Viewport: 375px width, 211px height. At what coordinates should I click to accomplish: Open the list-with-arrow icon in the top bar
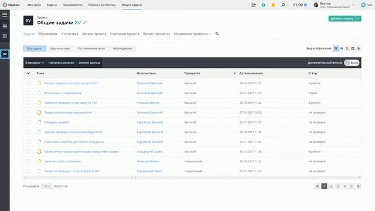pos(254,5)
